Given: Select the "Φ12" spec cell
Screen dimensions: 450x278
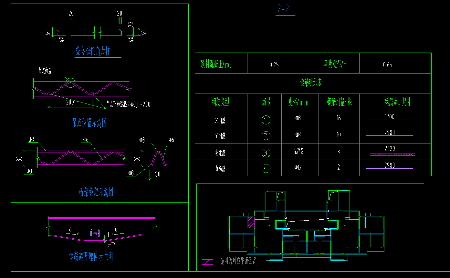Looking at the screenshot, I should click(298, 168).
